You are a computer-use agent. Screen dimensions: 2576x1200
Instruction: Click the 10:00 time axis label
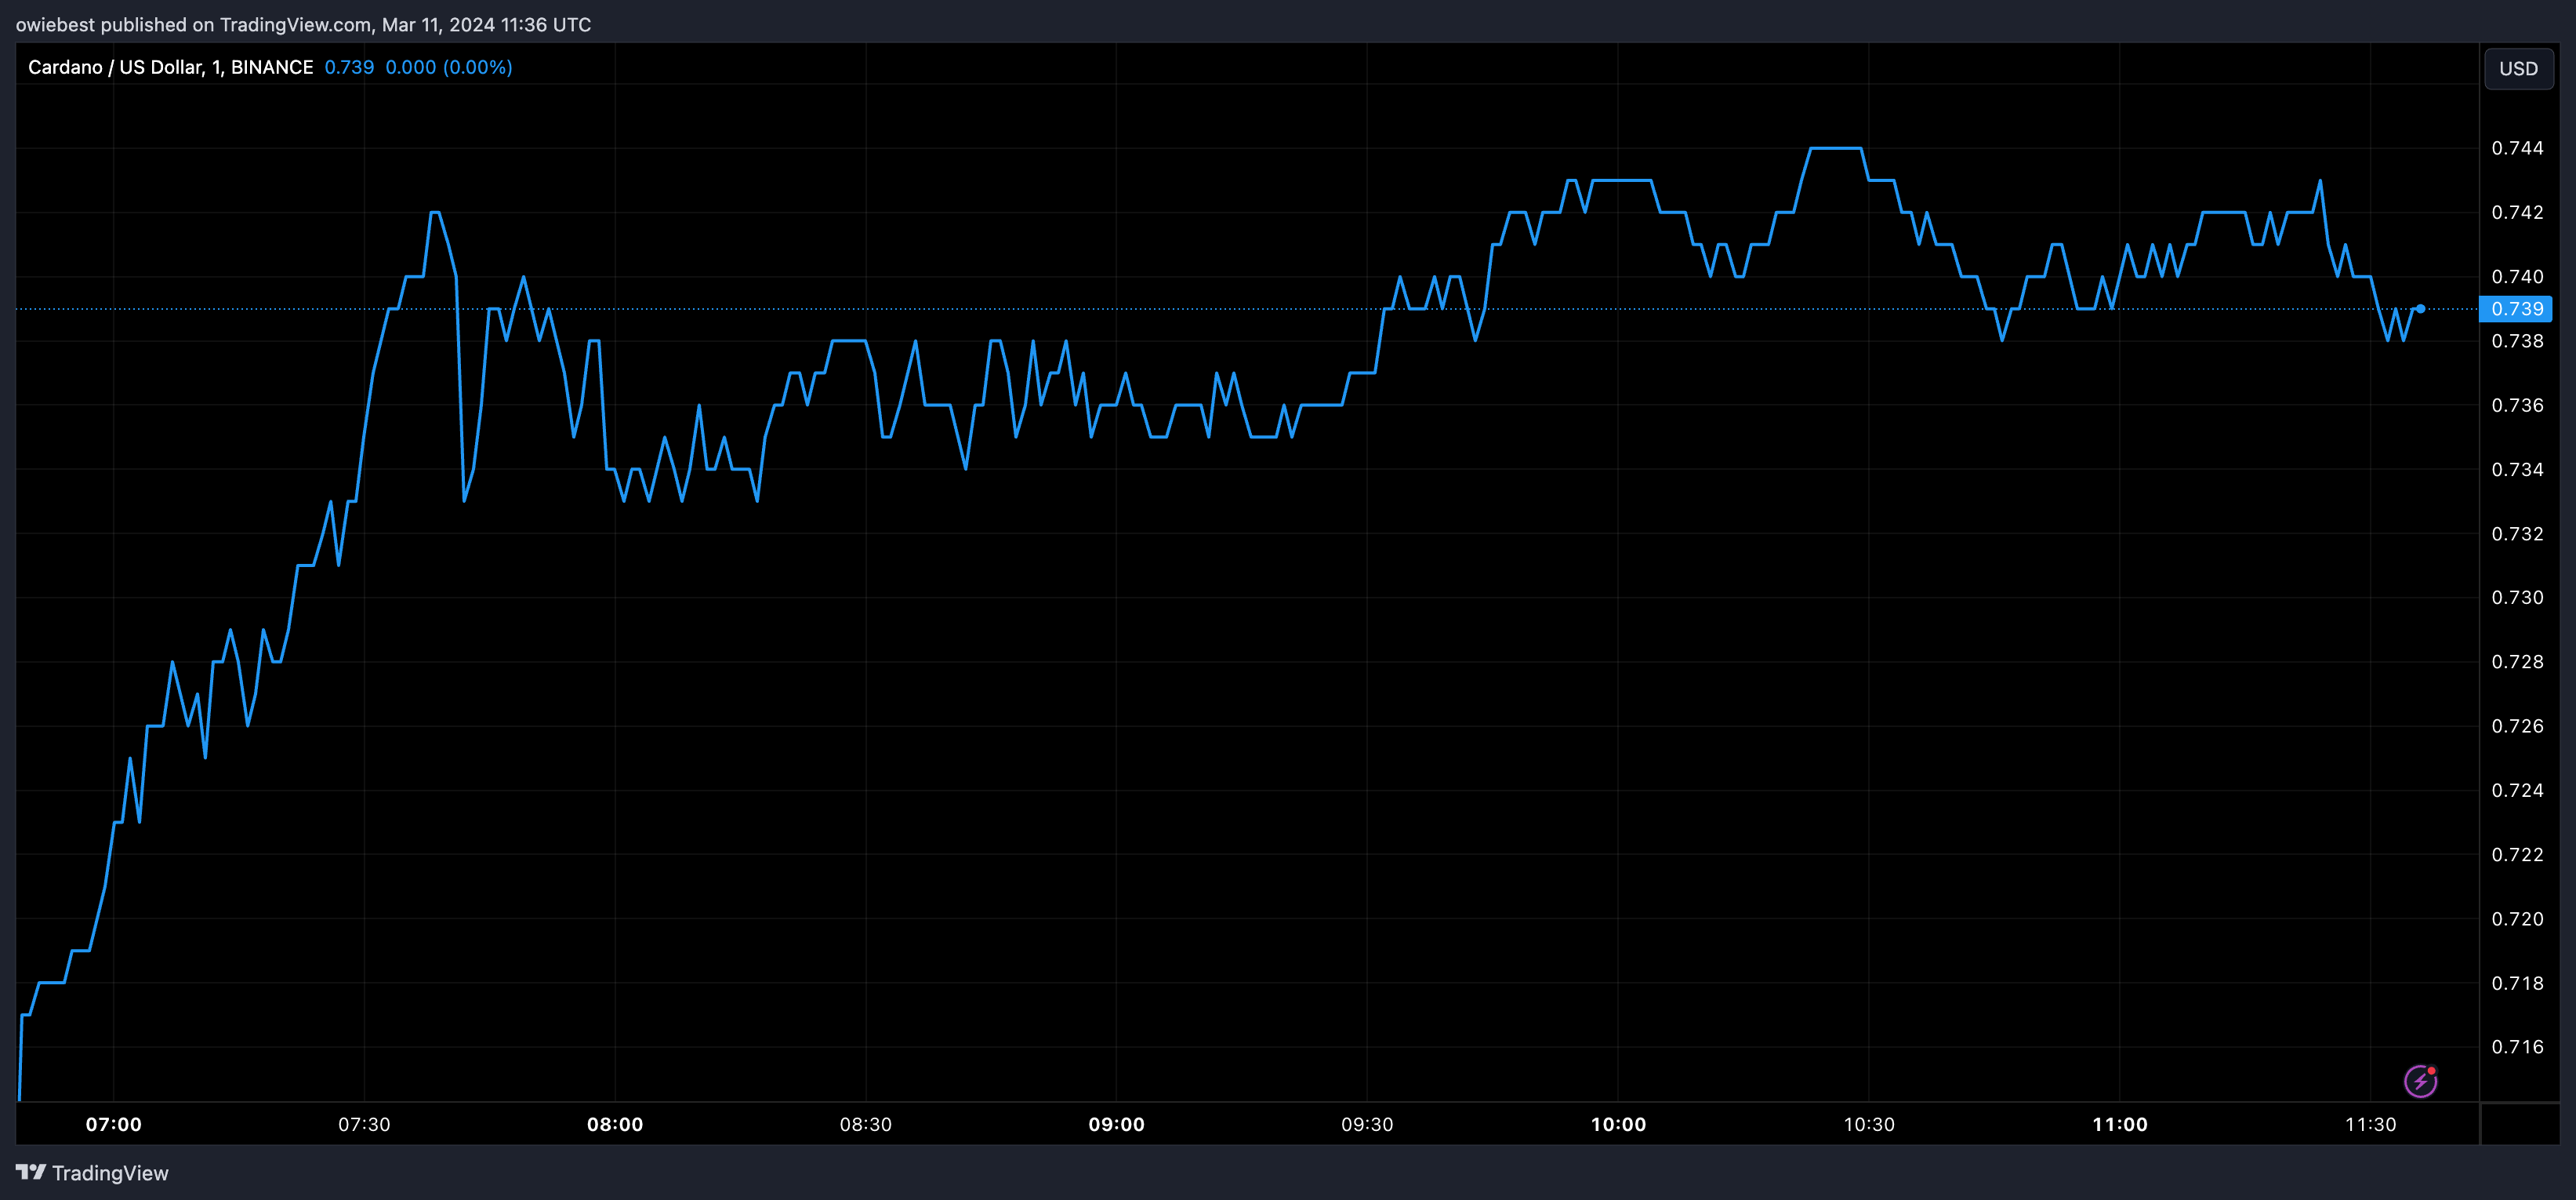(x=1618, y=1124)
